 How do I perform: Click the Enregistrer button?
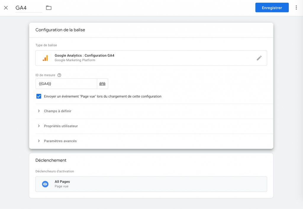click(x=272, y=7)
